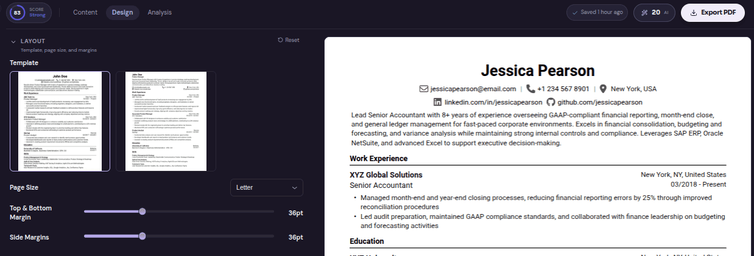
Task: Click the github.com/jessicapearson link
Action: tap(600, 102)
